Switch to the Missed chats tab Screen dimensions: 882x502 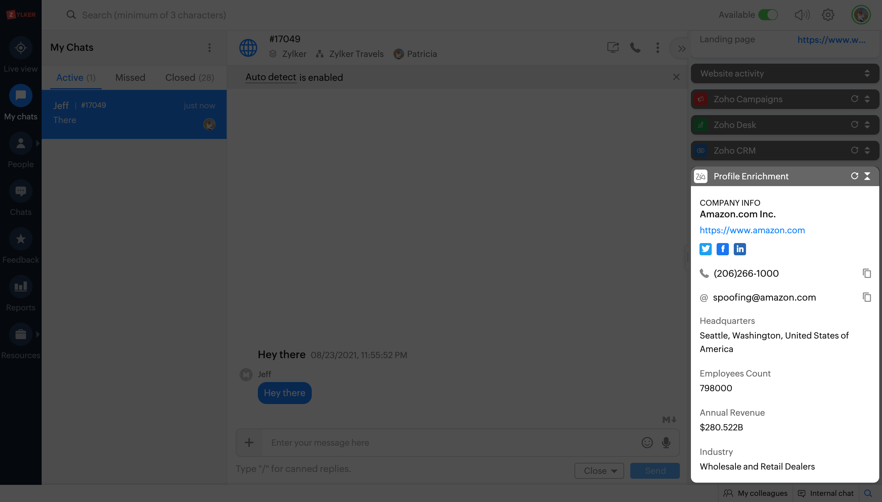(x=130, y=77)
